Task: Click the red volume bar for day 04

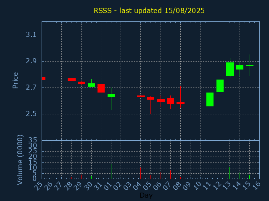Action: 140,173
